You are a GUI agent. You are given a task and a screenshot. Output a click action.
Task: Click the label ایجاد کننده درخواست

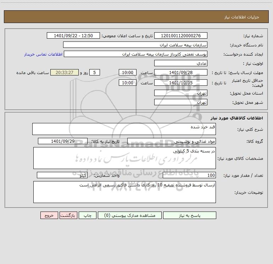click(x=243, y=54)
